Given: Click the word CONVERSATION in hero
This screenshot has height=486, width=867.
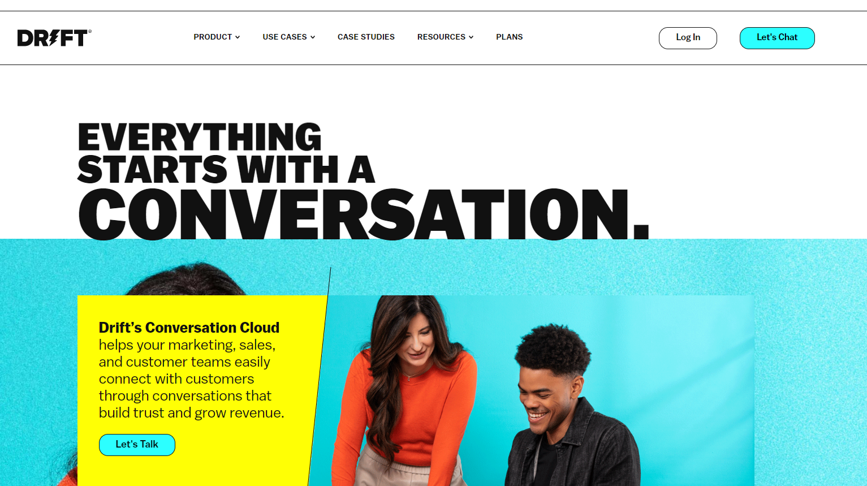Looking at the screenshot, I should pyautogui.click(x=363, y=214).
